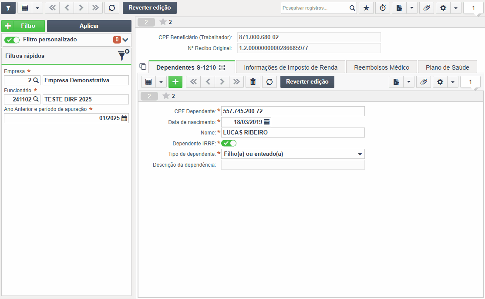
Task: Click the stopwatch timer icon
Action: [383, 8]
